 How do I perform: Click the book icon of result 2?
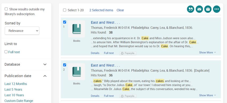click(x=77, y=72)
